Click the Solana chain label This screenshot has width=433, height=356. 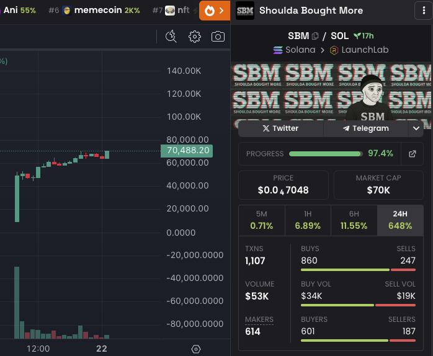pyautogui.click(x=294, y=50)
